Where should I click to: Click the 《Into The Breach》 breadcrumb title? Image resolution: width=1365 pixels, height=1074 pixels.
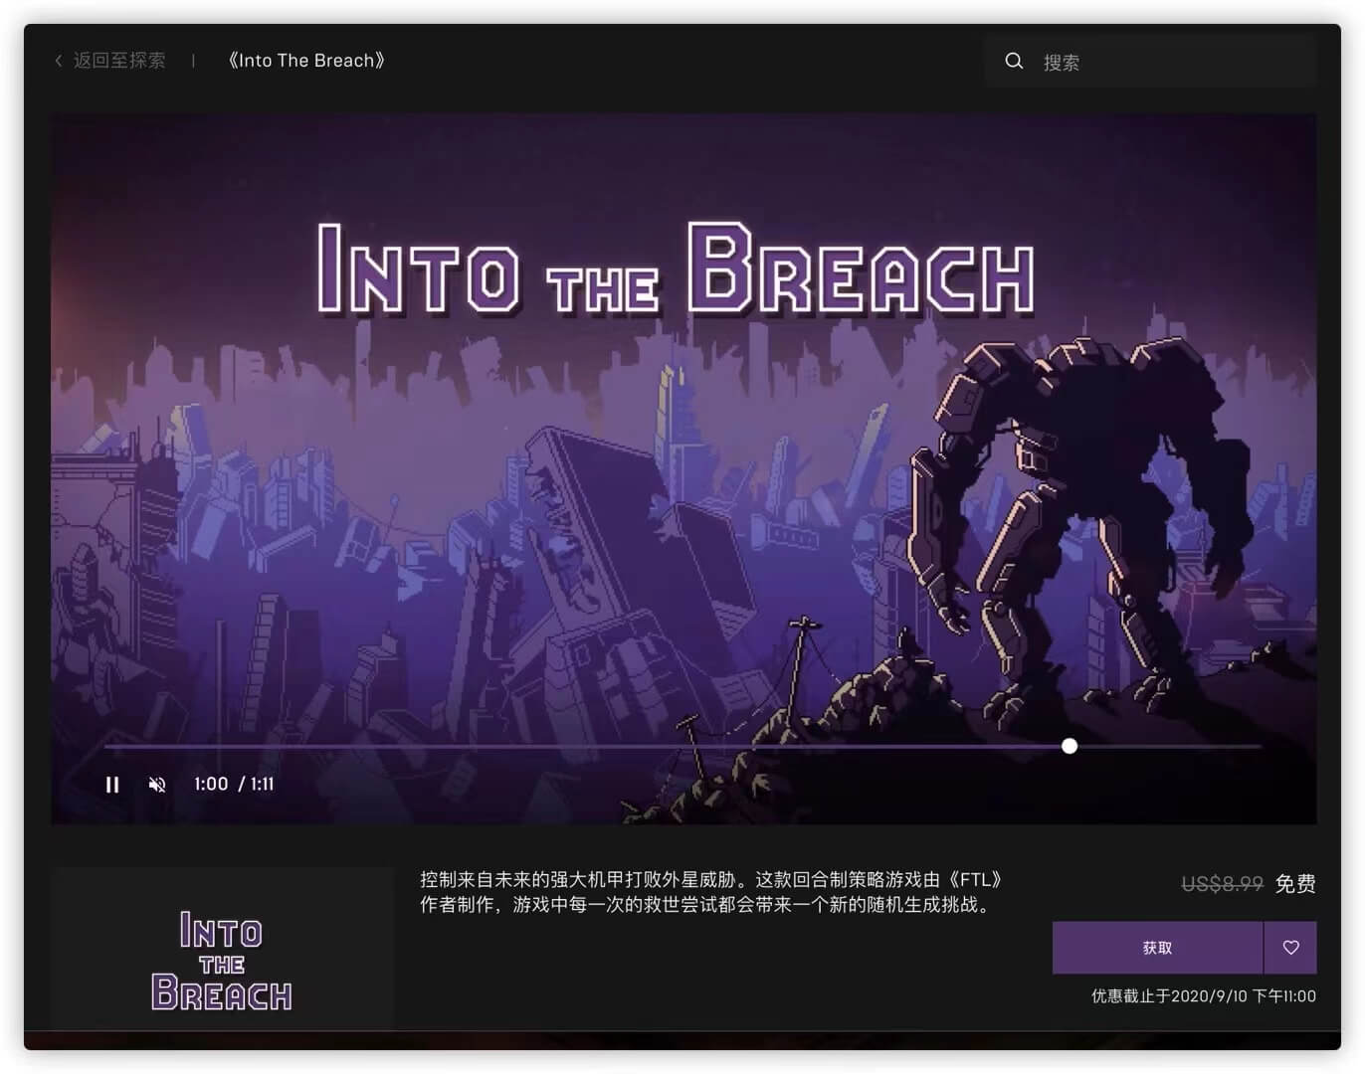tap(306, 61)
